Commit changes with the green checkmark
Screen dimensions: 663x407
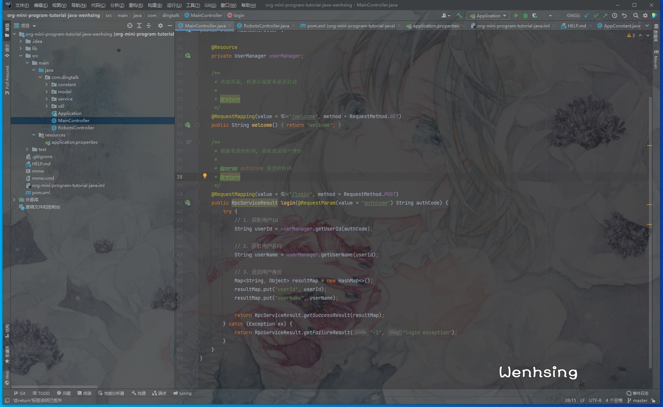pos(596,15)
